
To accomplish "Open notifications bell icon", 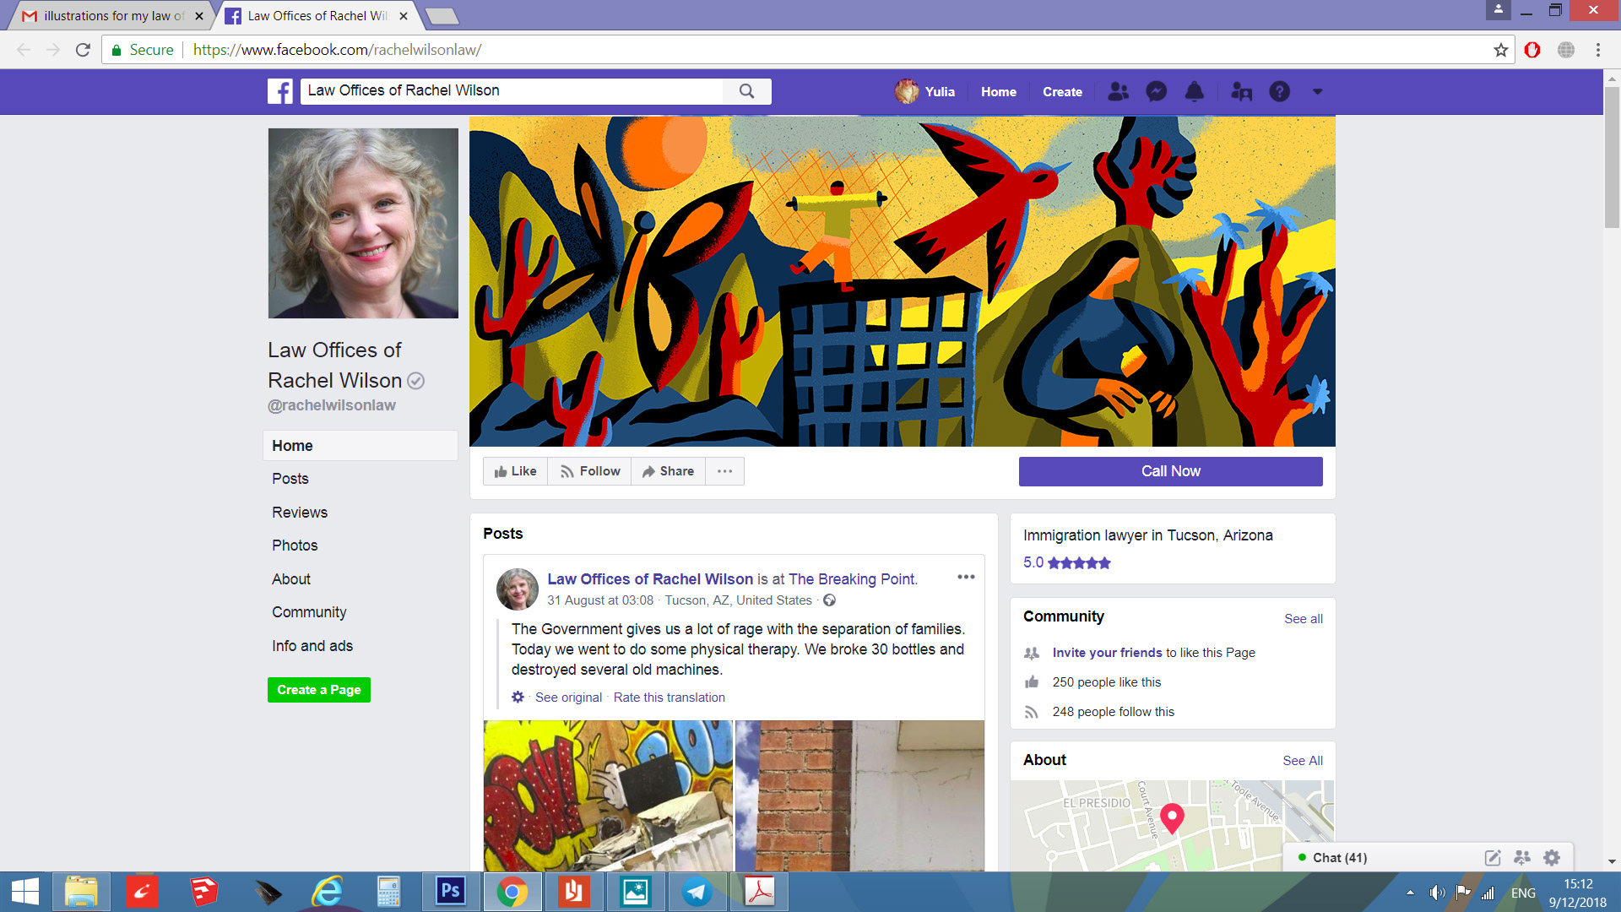I will 1194,91.
